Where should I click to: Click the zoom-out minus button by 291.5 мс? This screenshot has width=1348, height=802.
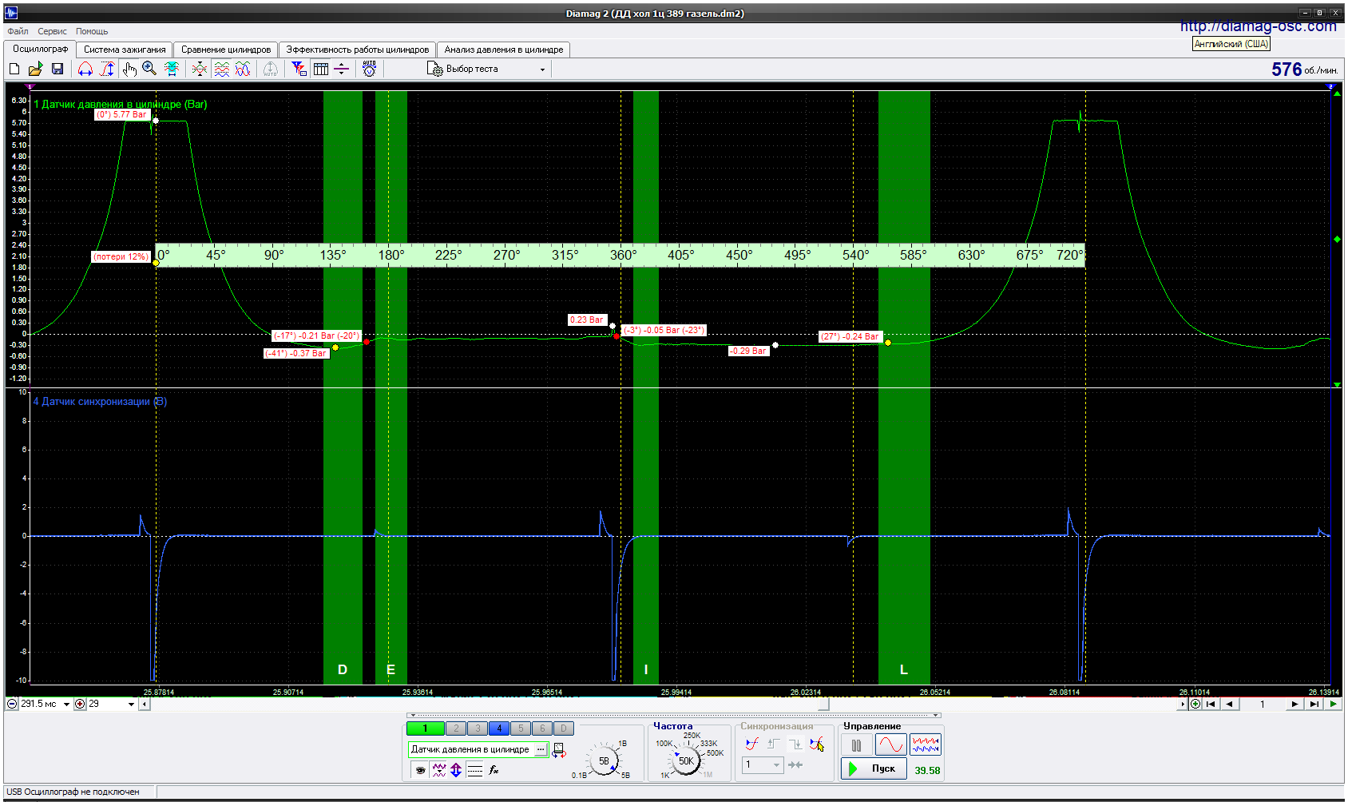click(x=12, y=704)
